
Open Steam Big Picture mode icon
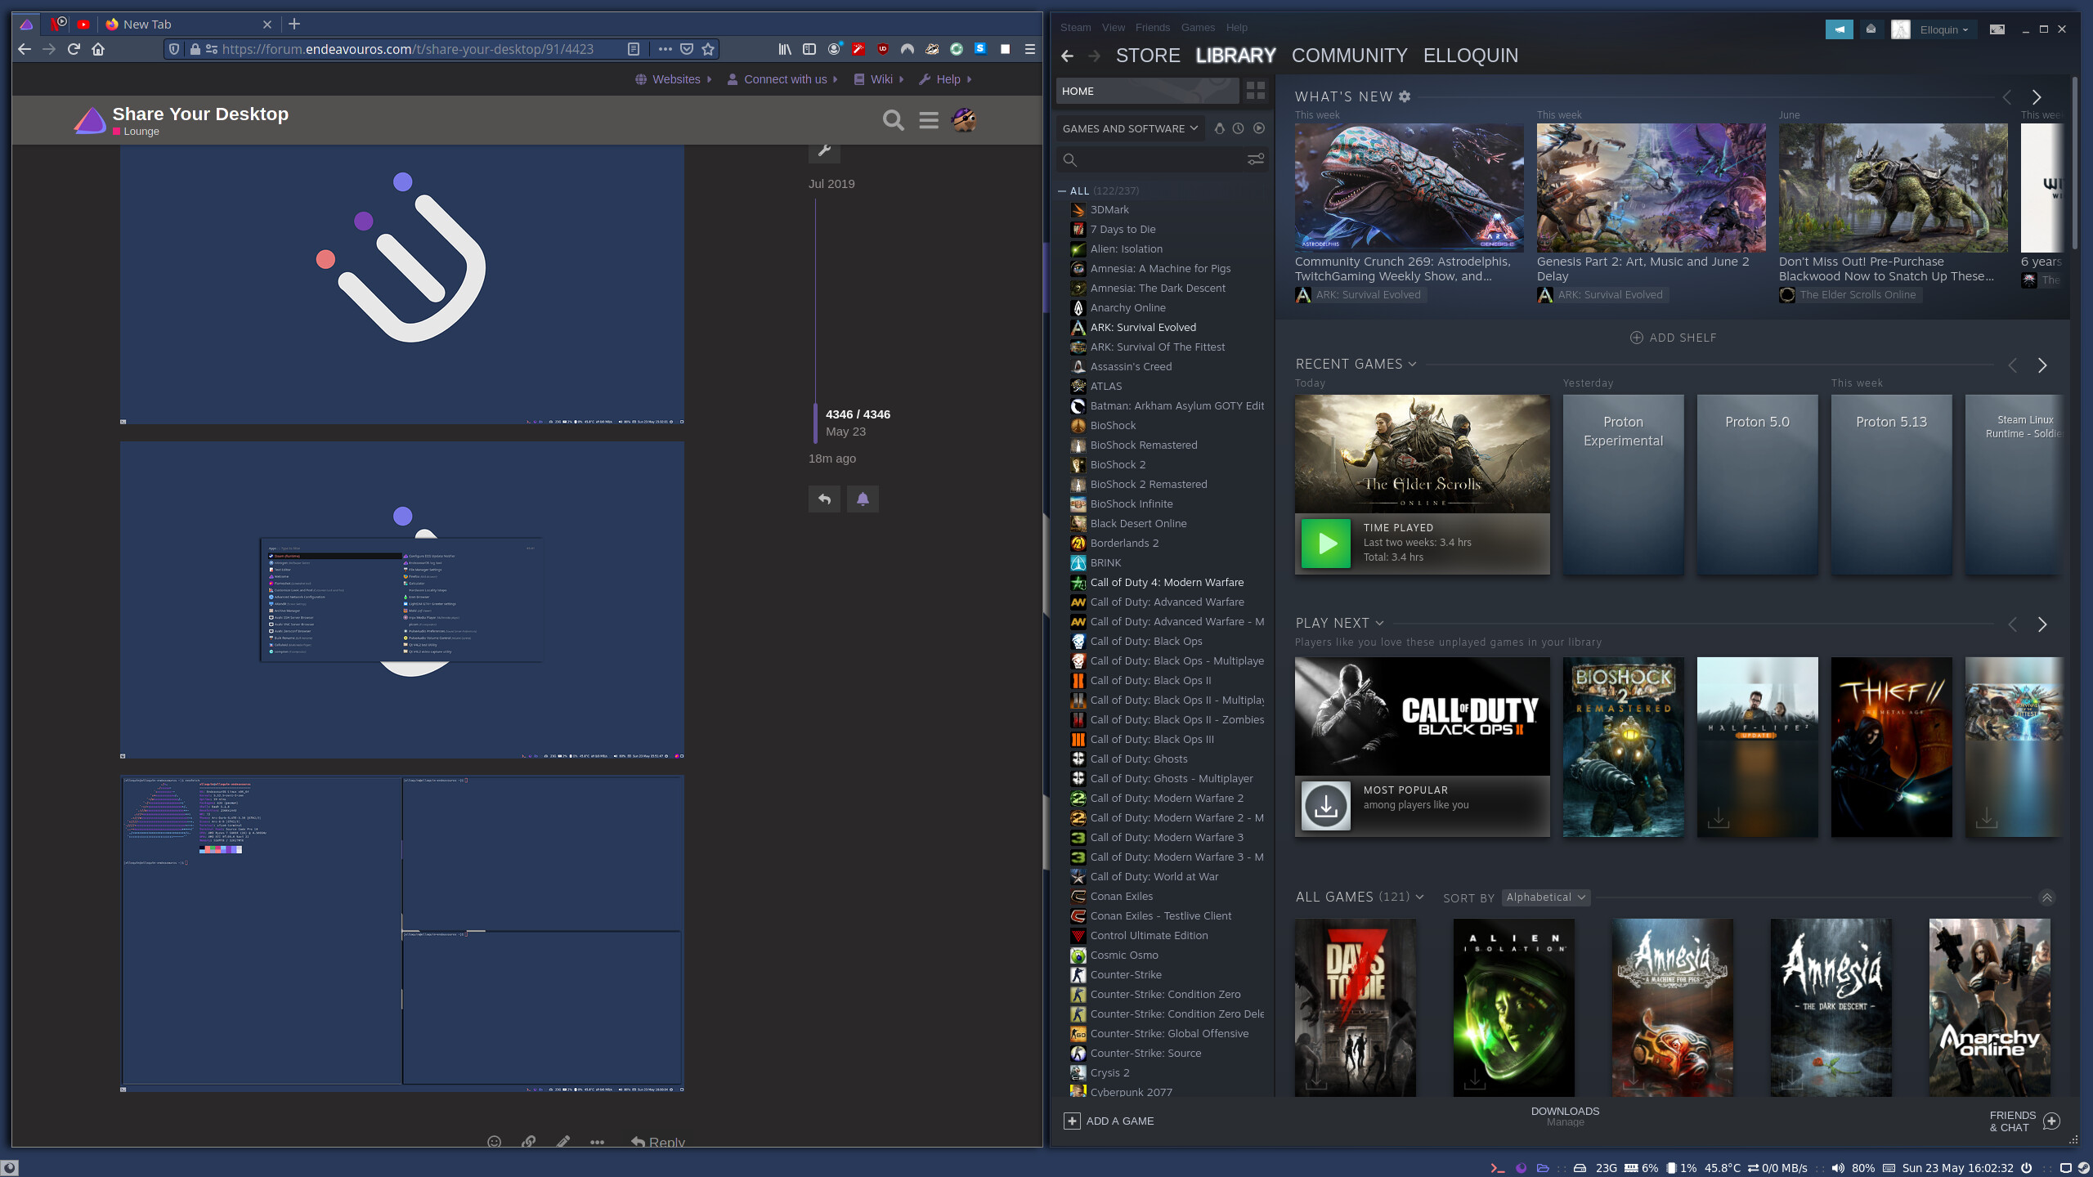coord(1997,29)
